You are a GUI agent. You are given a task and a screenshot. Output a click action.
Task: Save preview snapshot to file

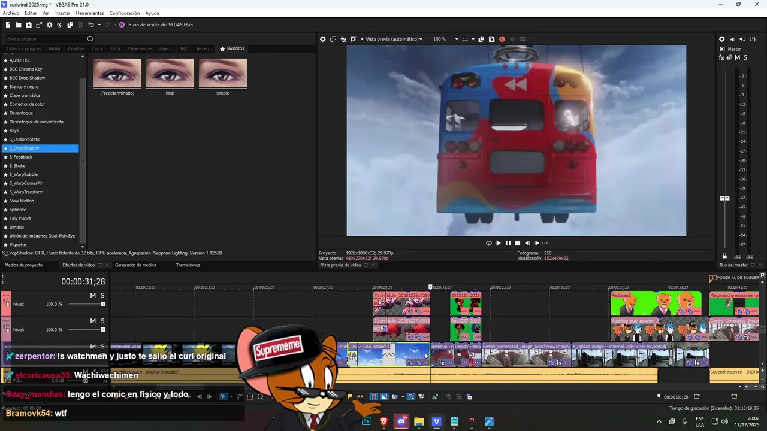[491, 39]
